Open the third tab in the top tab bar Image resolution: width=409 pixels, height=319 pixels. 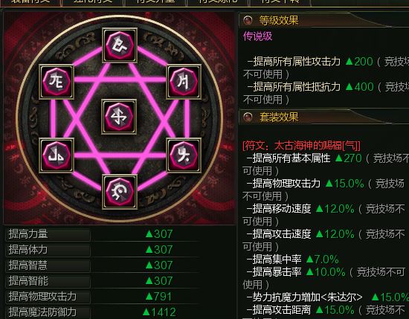coord(155,1)
